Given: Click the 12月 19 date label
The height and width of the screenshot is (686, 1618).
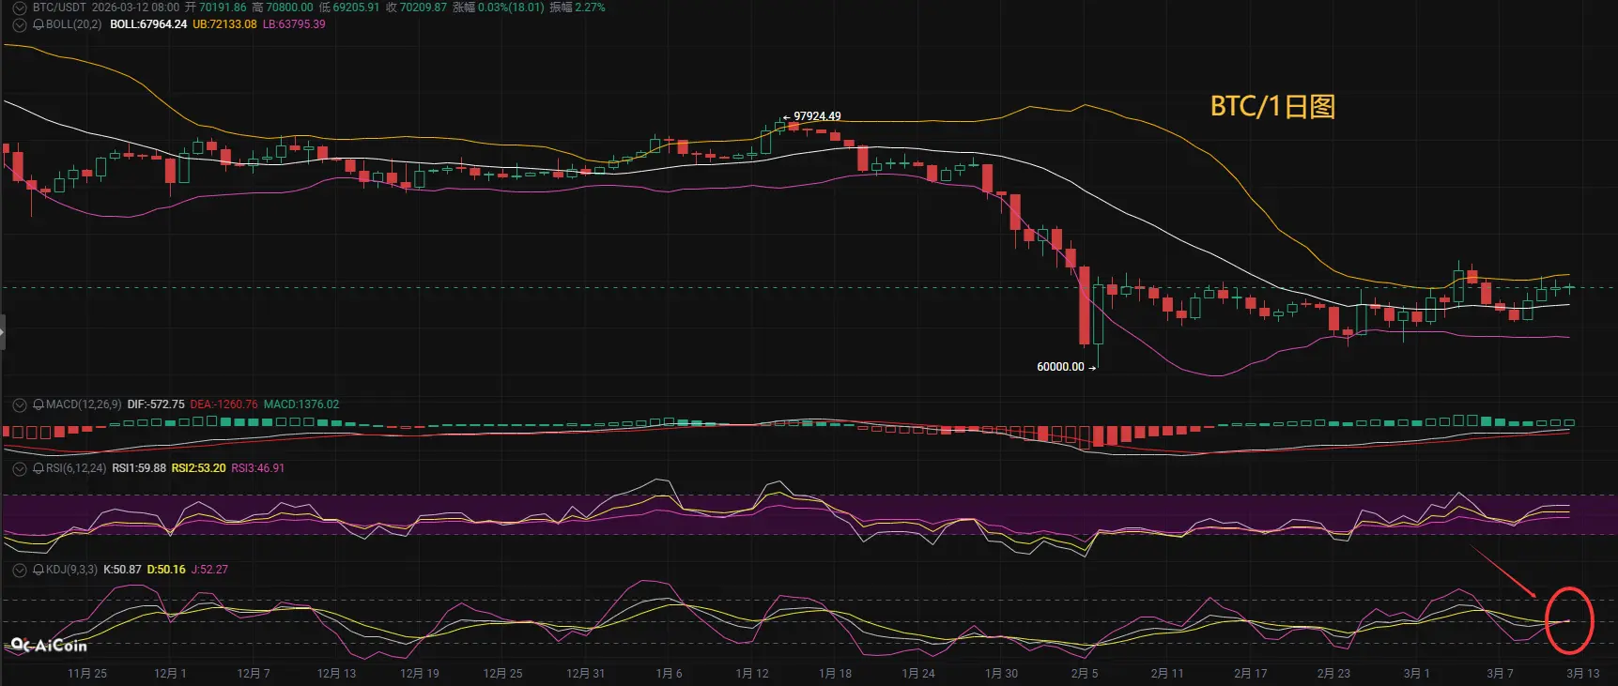Looking at the screenshot, I should click(x=420, y=674).
